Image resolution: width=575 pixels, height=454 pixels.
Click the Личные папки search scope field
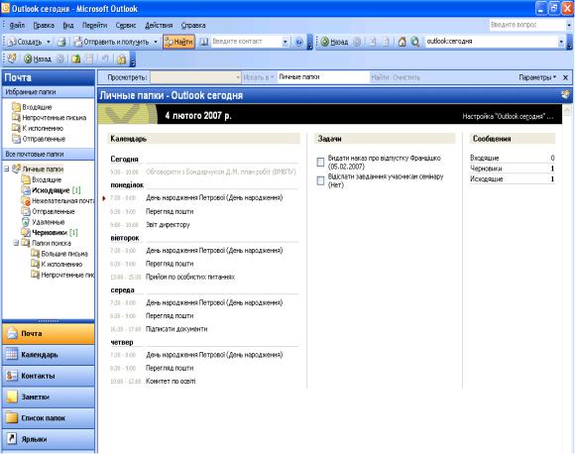[x=323, y=77]
